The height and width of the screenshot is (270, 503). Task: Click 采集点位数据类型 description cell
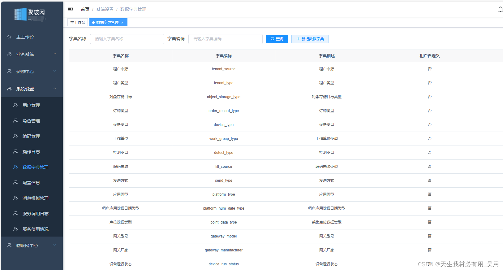click(x=327, y=222)
